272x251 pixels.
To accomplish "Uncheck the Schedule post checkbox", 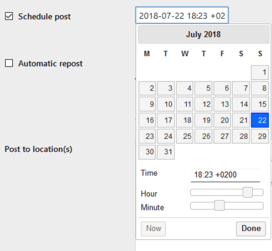I will [x=9, y=16].
